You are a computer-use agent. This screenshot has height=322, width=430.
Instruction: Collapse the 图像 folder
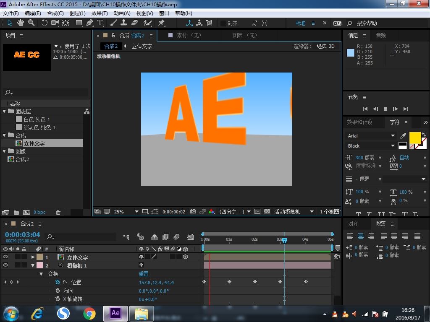[4, 151]
